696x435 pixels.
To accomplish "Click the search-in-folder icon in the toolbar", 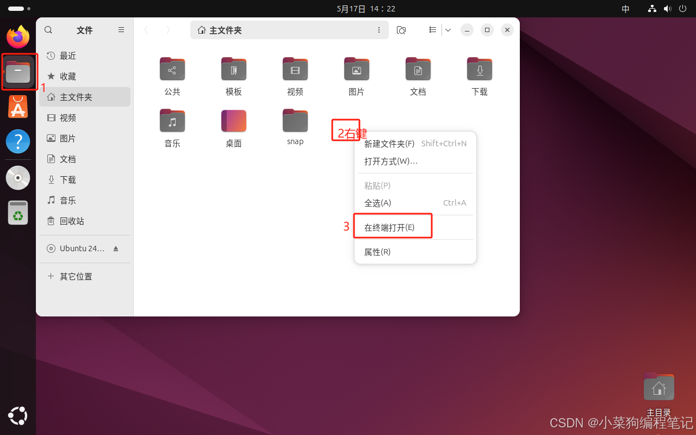I will click(x=401, y=30).
